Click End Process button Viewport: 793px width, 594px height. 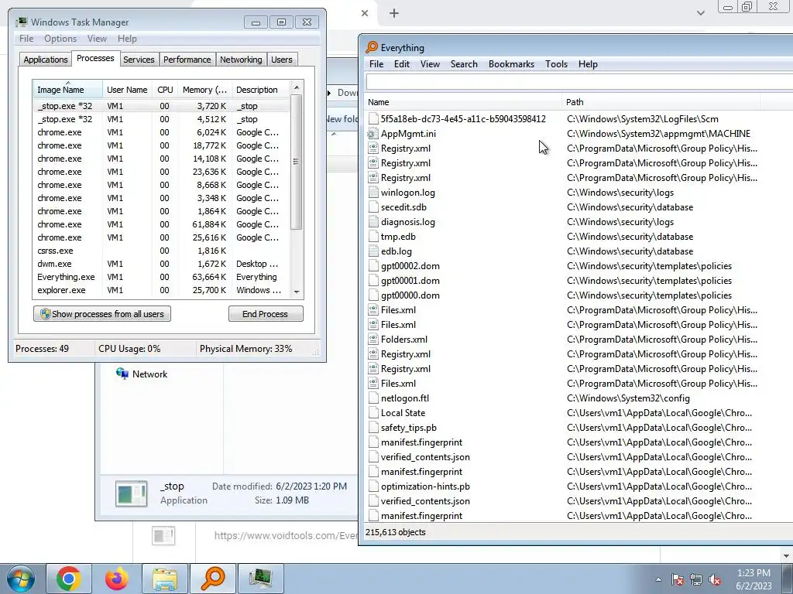pos(266,314)
